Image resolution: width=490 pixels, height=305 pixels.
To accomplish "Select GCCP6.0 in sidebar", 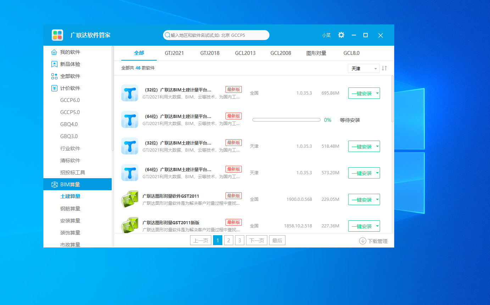I will click(70, 100).
